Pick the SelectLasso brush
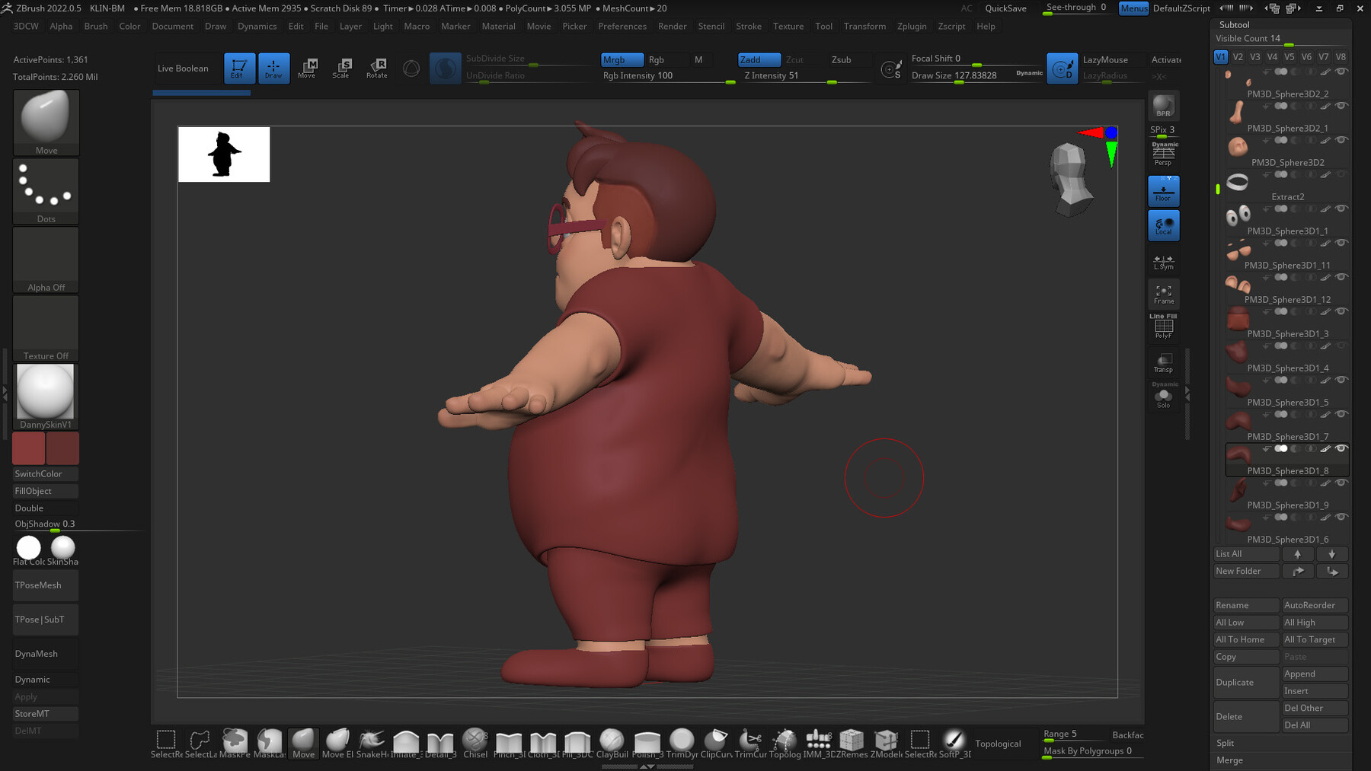Viewport: 1371px width, 771px height. [200, 743]
